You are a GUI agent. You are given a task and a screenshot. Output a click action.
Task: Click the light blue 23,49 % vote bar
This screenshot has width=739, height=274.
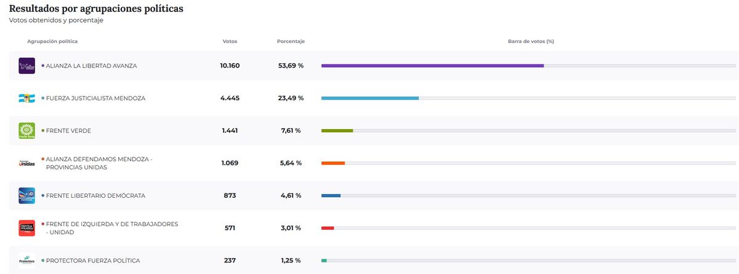point(369,98)
